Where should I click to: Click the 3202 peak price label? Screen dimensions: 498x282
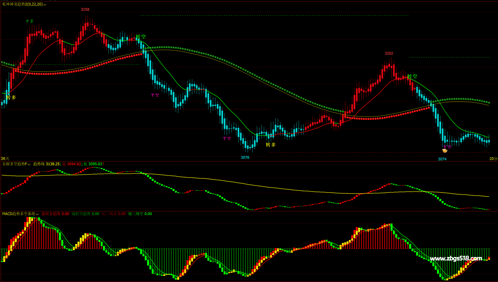pyautogui.click(x=389, y=53)
